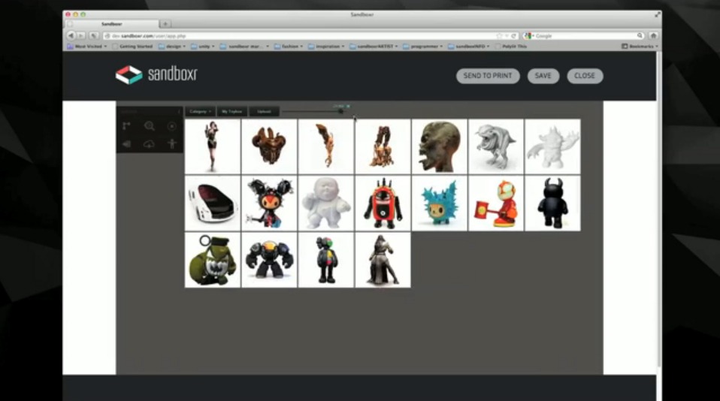The image size is (720, 401).
Task: Click the browser forward arrow
Action: pos(81,35)
